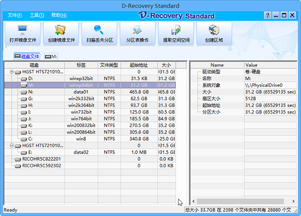Select the data01 label cell
Image resolution: width=301 pixels, height=216 pixels.
click(81, 92)
